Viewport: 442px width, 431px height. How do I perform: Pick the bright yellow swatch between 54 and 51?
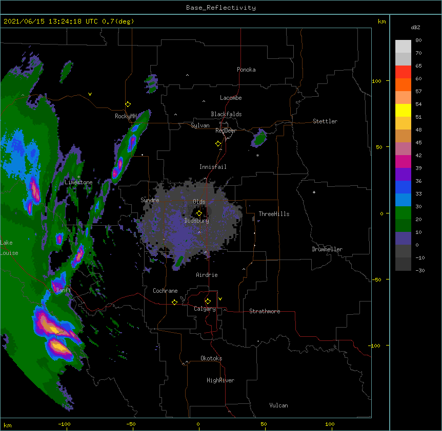403,110
